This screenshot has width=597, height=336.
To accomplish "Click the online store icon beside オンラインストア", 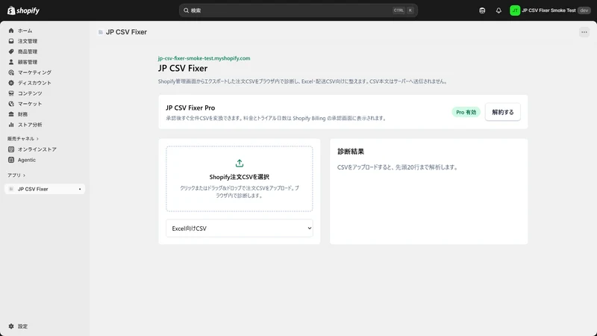I will pos(11,149).
